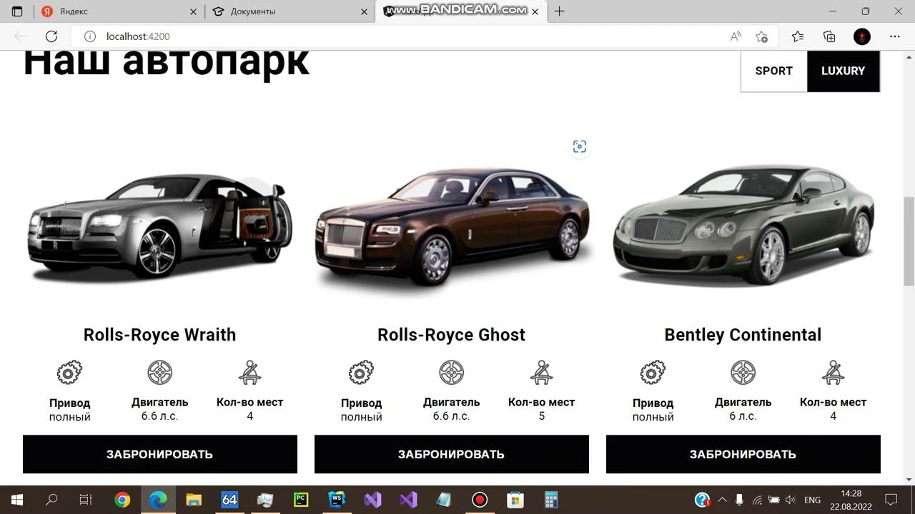Click Кол-во мест value 4 under Wraith

[x=249, y=416]
